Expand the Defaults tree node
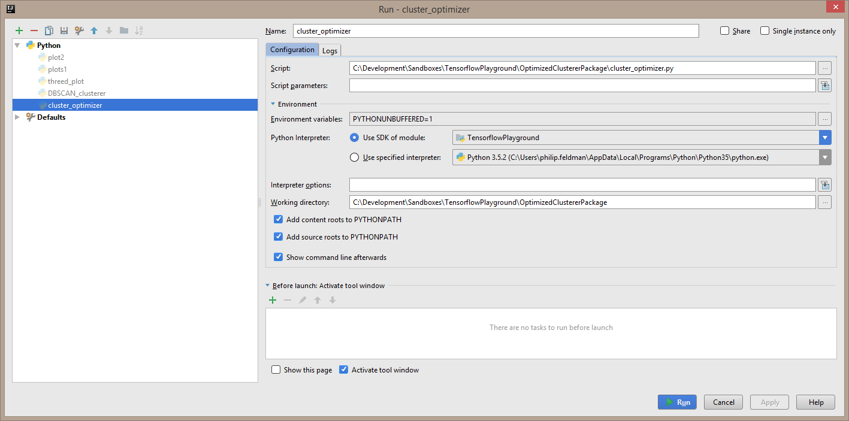 [x=17, y=117]
